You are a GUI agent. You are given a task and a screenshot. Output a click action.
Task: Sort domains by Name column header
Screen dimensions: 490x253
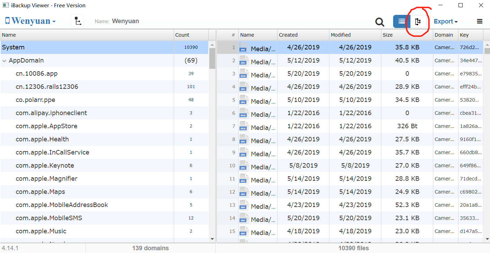coord(87,35)
